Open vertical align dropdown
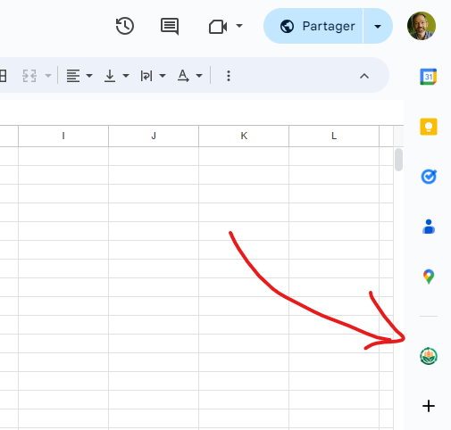This screenshot has width=451, height=430. click(x=116, y=76)
